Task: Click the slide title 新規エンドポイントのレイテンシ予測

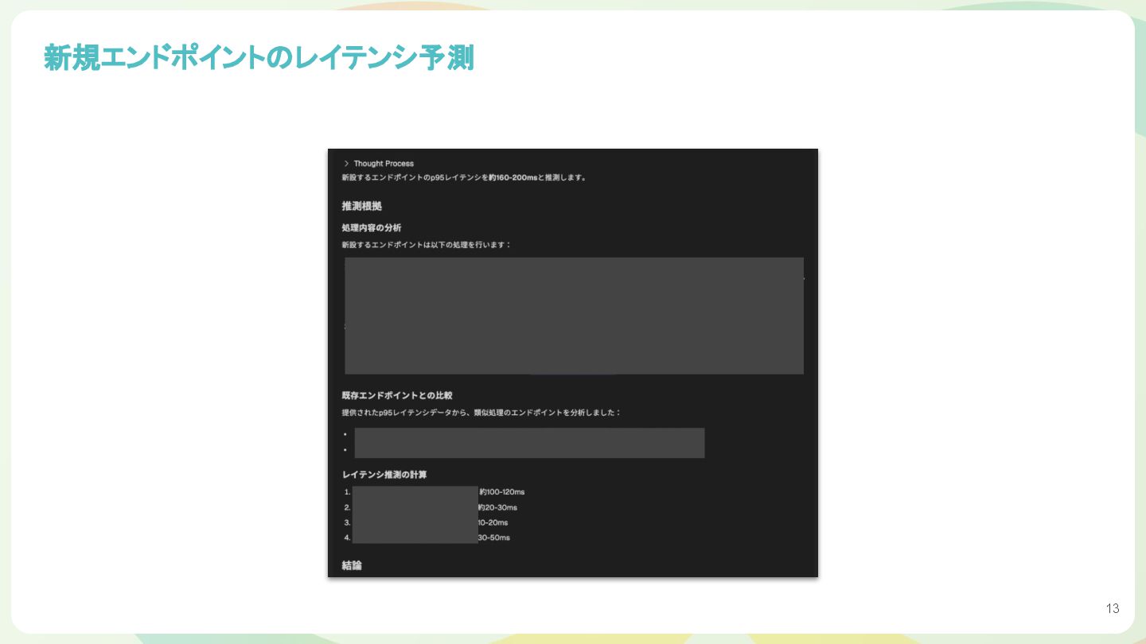Action: tap(259, 58)
